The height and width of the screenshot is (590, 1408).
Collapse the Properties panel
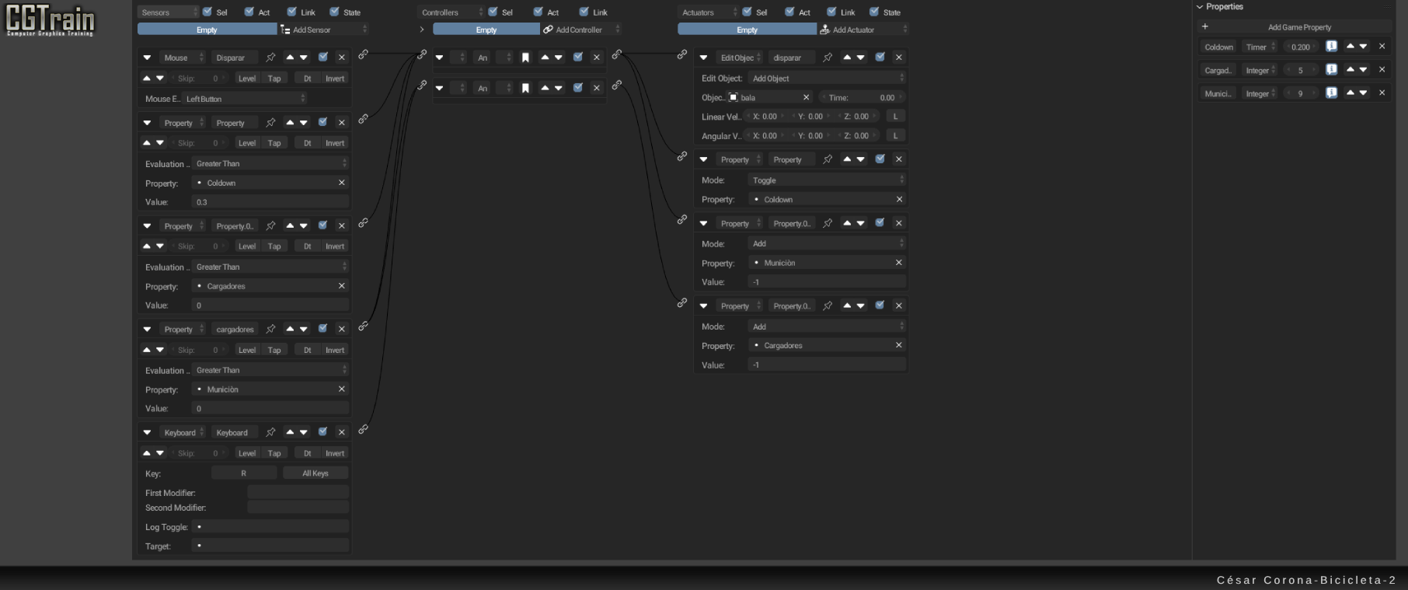coord(1200,7)
